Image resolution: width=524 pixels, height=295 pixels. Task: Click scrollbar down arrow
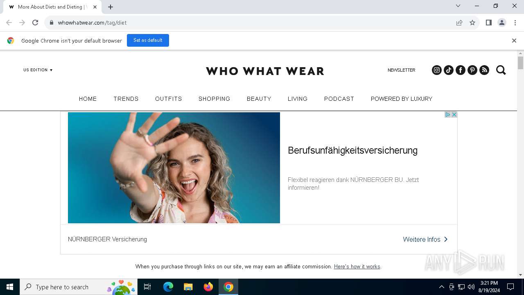(520, 275)
